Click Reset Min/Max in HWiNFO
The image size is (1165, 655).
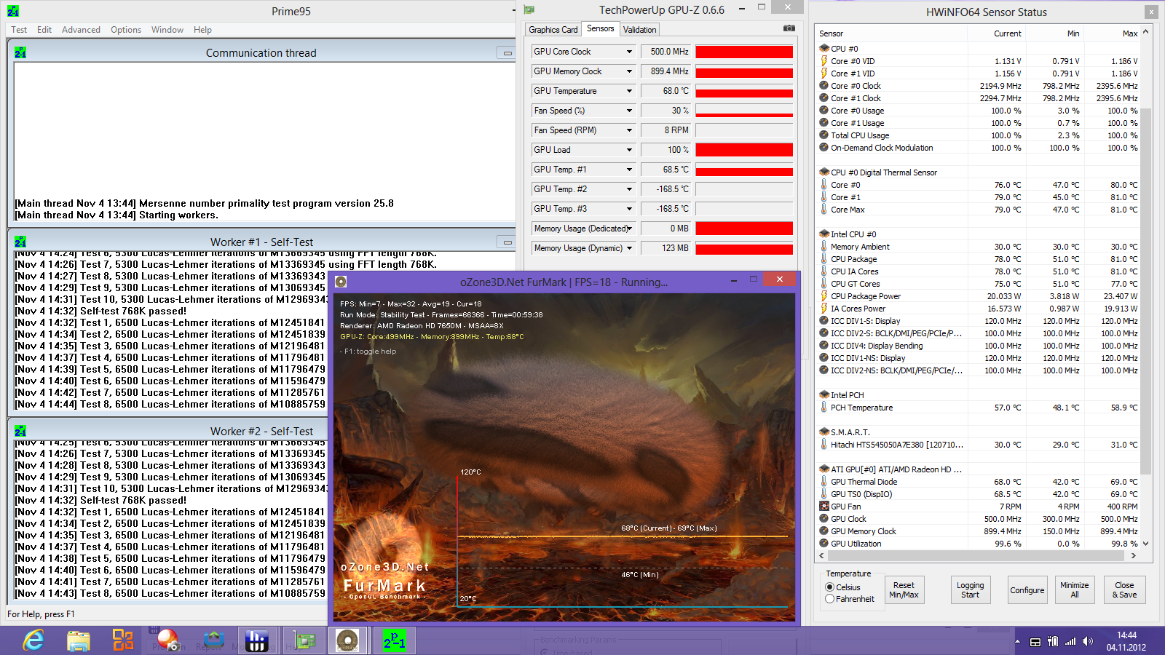pos(904,590)
